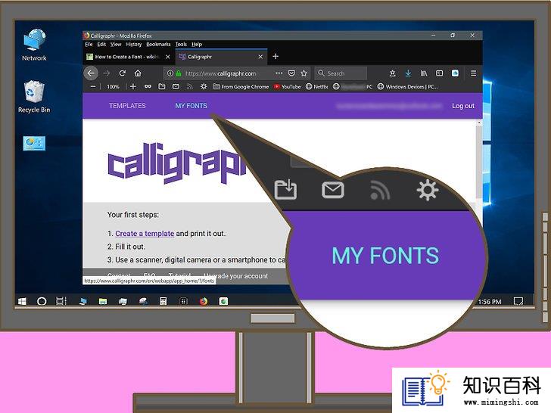Click the forward navigation arrow

[x=107, y=73]
